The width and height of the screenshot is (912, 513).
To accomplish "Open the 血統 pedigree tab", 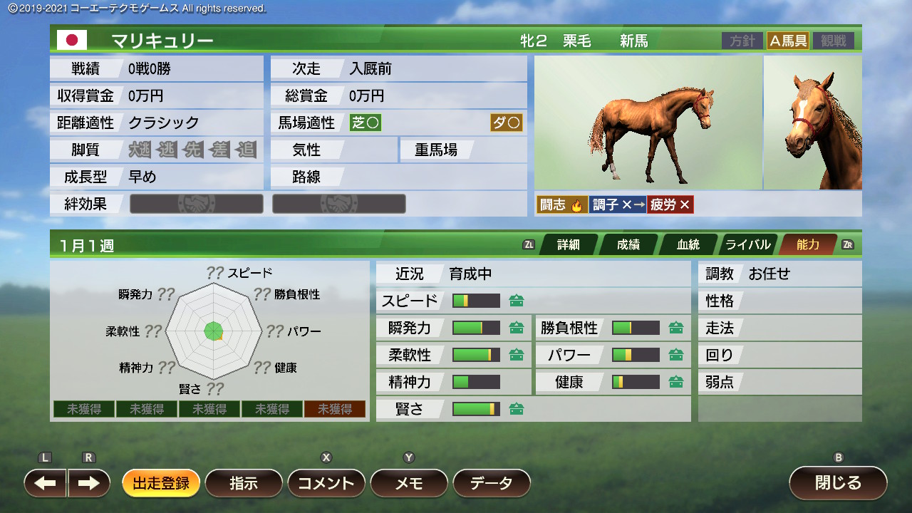I will click(688, 244).
